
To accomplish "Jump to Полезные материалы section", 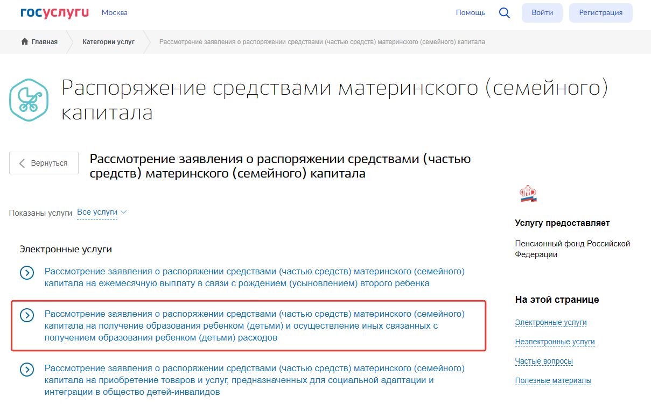I will [553, 381].
